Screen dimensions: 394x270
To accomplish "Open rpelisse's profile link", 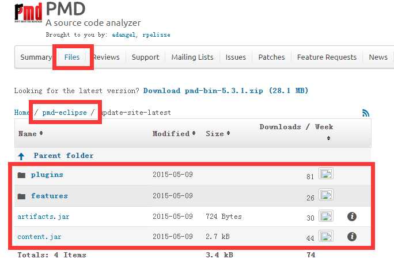I will 156,35.
